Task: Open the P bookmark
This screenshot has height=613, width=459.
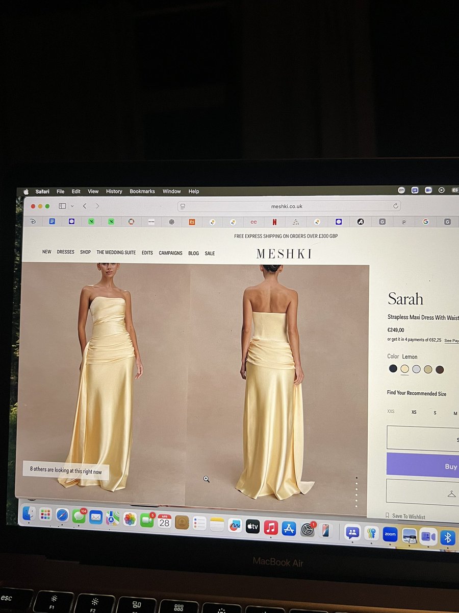Action: (404, 222)
